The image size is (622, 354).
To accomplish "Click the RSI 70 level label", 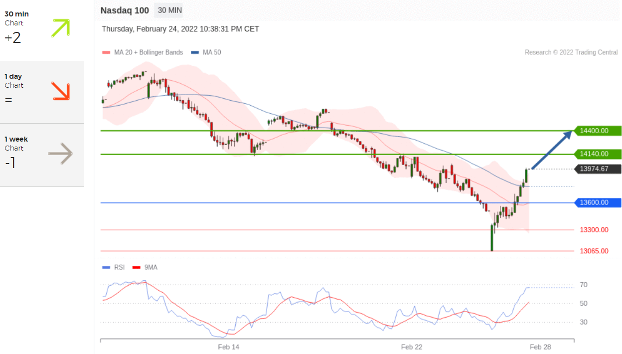I will click(584, 285).
